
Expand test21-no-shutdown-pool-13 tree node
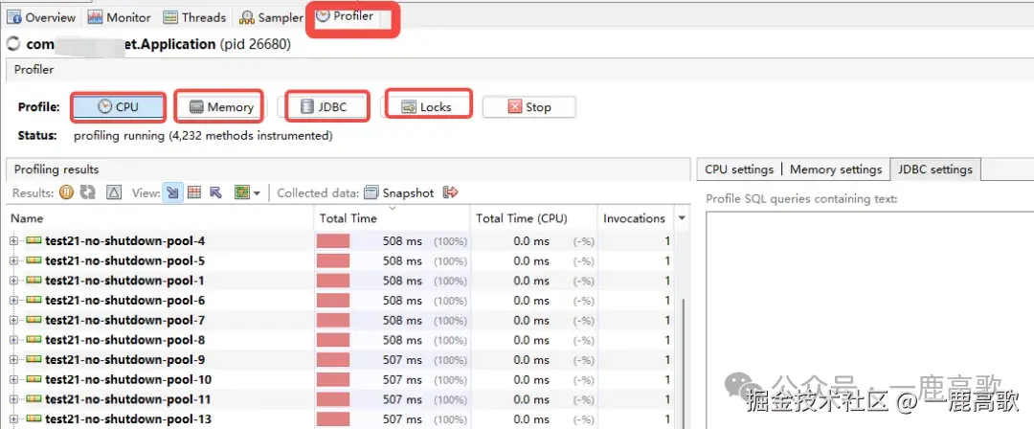[x=13, y=419]
